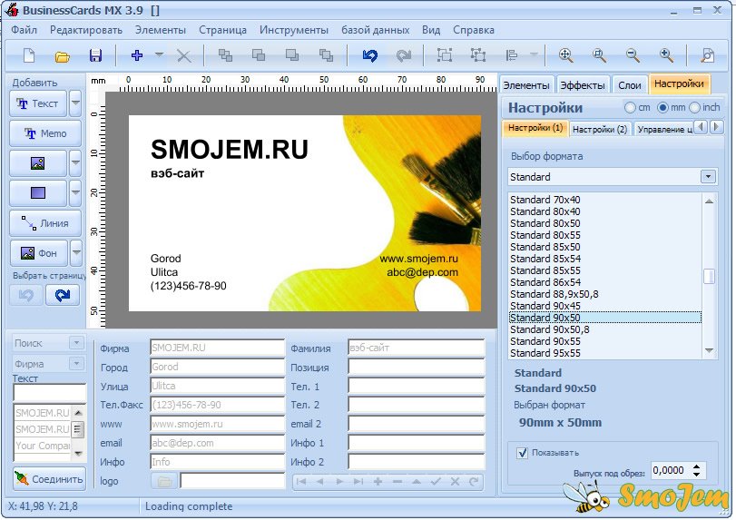
Task: Expand the Фон dropdown arrow
Action: point(76,253)
